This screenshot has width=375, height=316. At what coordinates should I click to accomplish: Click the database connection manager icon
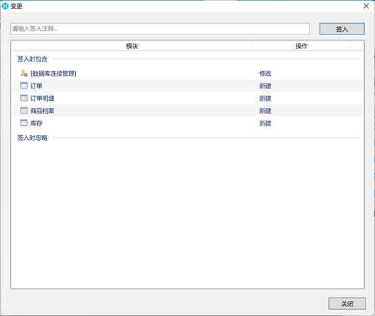24,73
